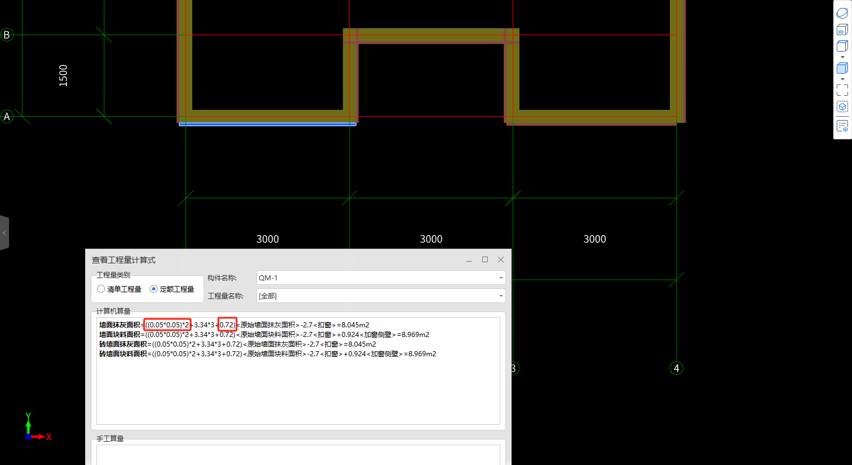Expand the collapsed left side panel handle
852x465 pixels.
point(4,233)
